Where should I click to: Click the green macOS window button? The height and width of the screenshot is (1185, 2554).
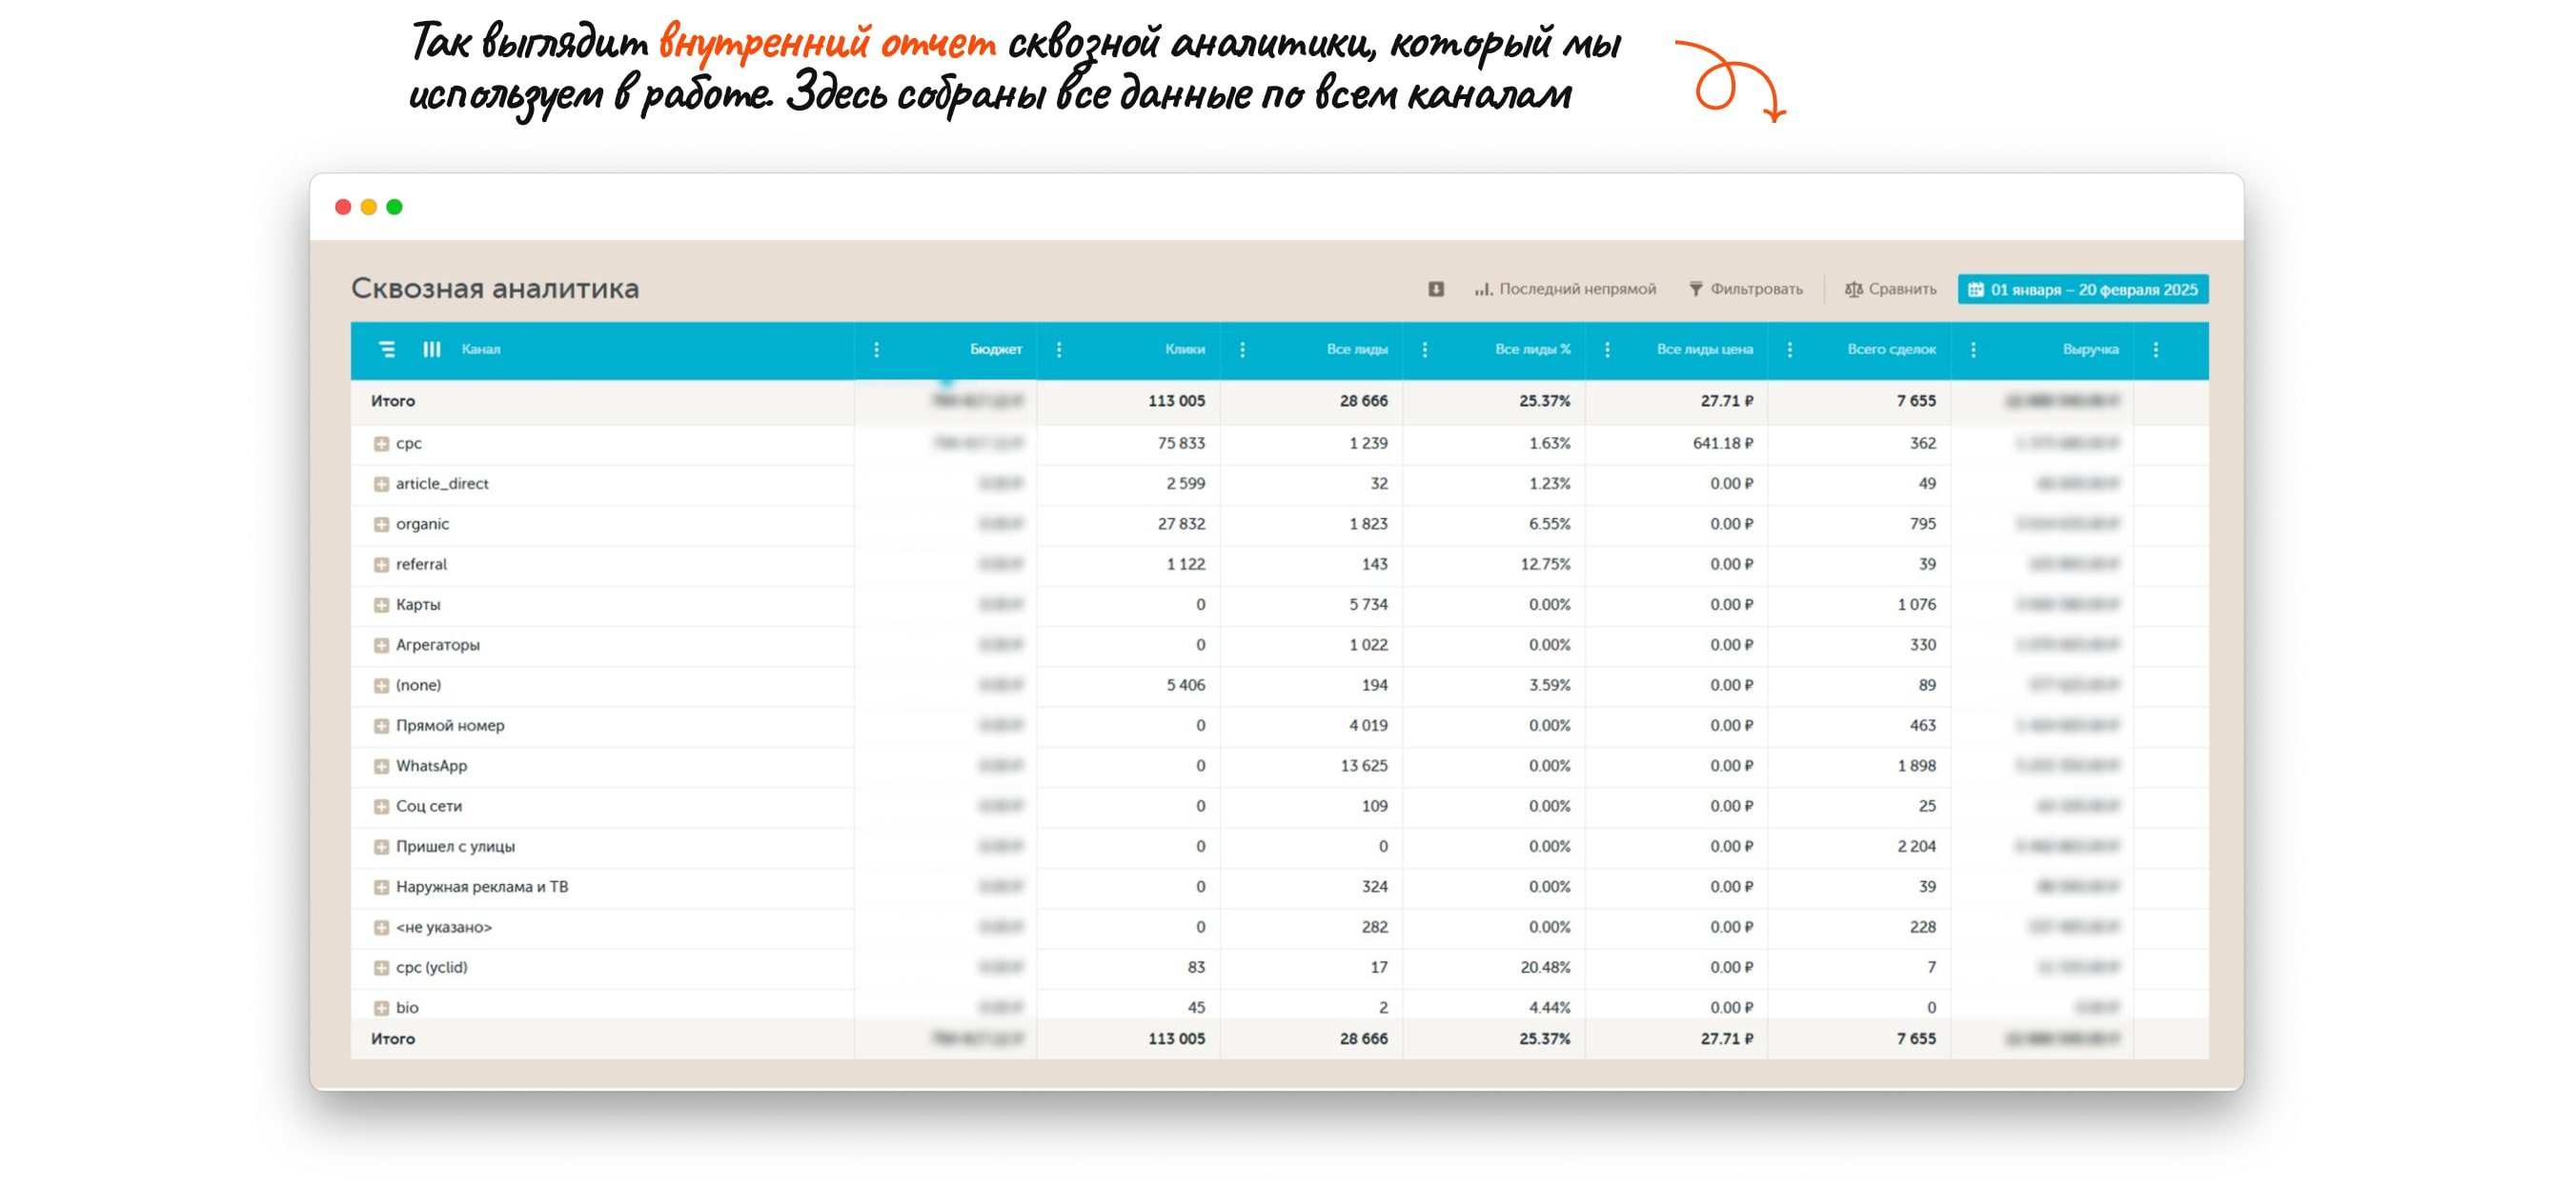tap(395, 207)
